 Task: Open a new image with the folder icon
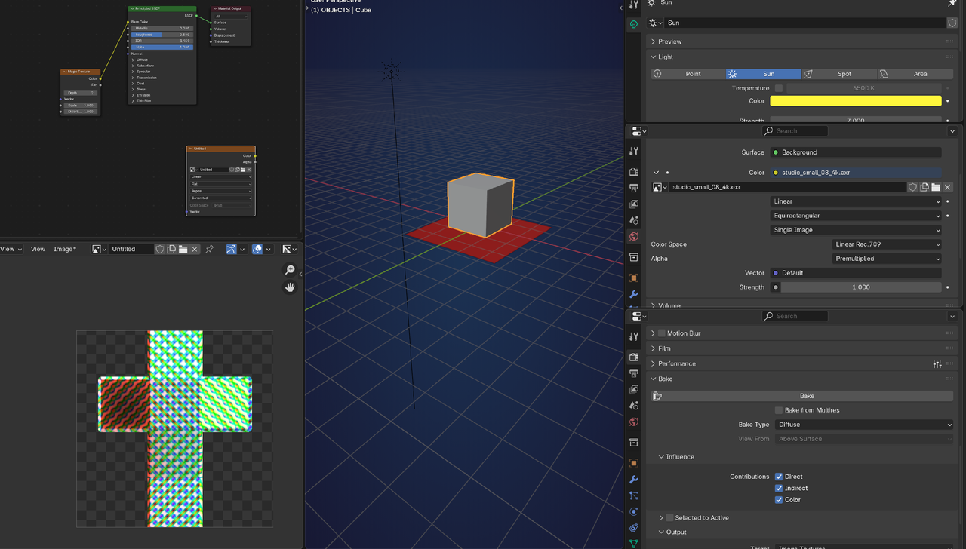(x=185, y=249)
